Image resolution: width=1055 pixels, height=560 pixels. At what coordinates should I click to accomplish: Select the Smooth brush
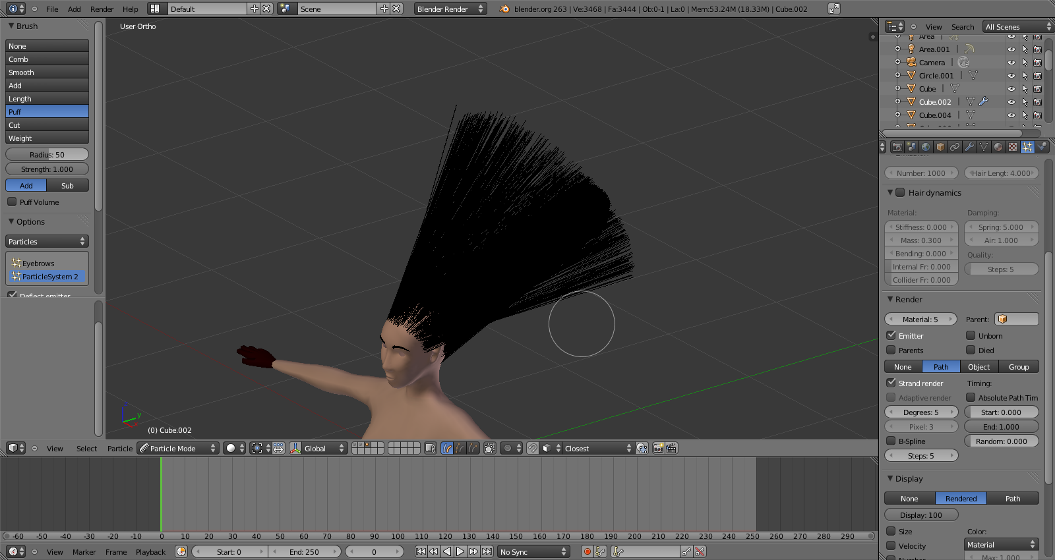[x=47, y=72]
